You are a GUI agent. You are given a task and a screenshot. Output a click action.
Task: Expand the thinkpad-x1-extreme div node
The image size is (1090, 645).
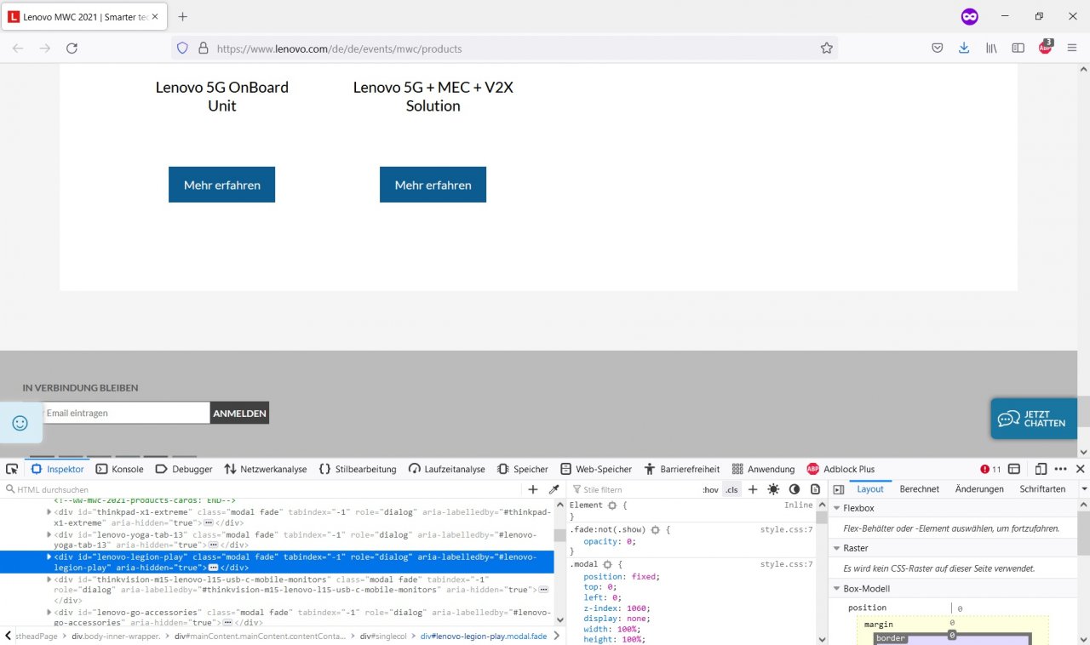click(x=49, y=512)
